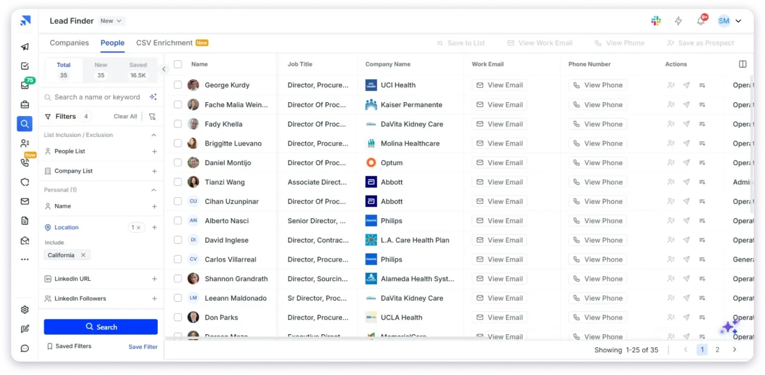Image resolution: width=765 pixels, height=375 pixels.
Task: Expand the People List filter with plus
Action: coord(154,151)
